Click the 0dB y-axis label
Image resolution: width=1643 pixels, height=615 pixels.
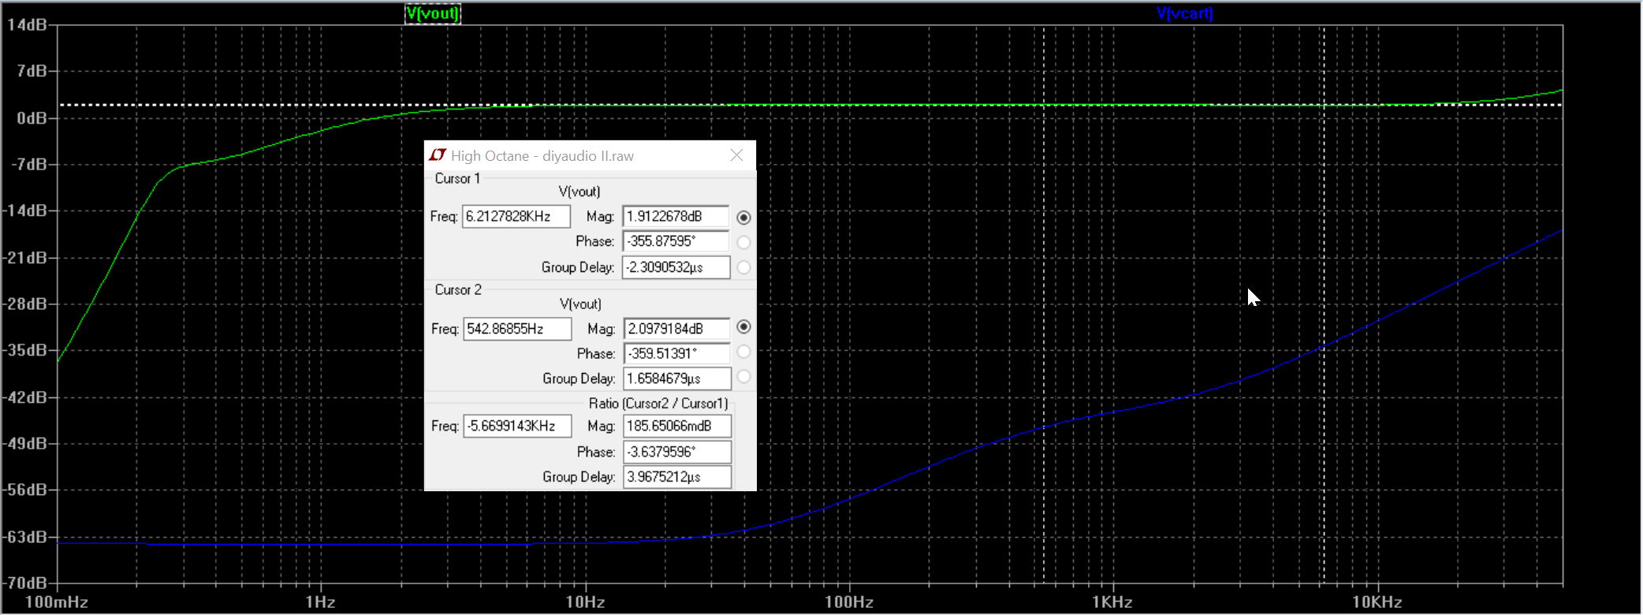point(32,118)
